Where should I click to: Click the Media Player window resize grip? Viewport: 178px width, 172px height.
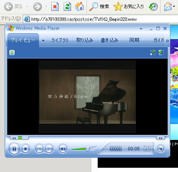click(x=167, y=155)
